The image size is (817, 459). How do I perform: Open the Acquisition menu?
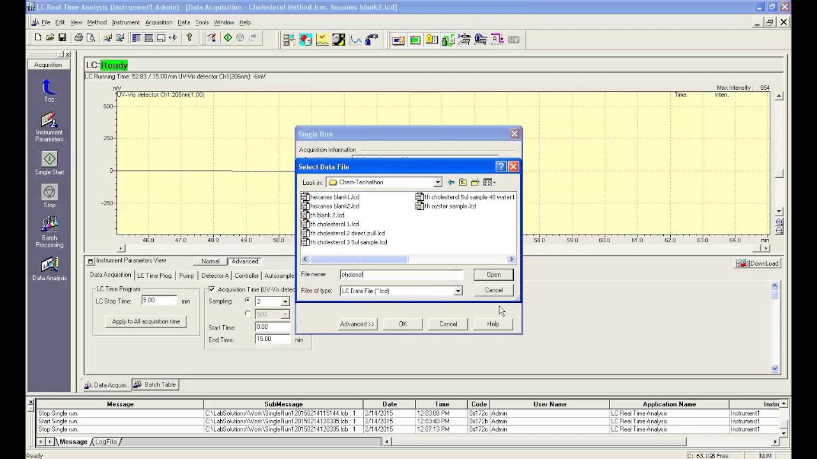[159, 22]
